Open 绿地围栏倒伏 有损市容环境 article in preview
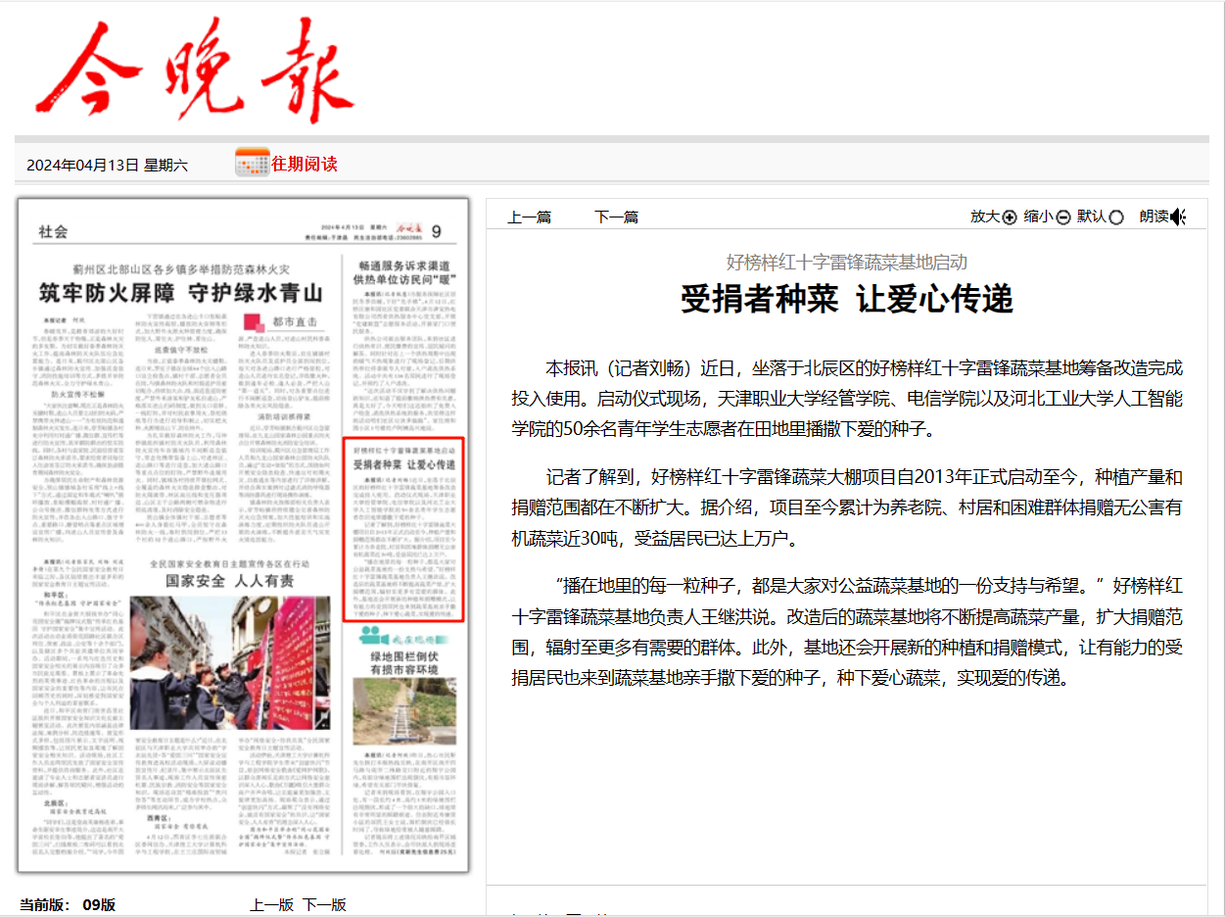Screen dimensions: 1225x917 click(x=403, y=662)
